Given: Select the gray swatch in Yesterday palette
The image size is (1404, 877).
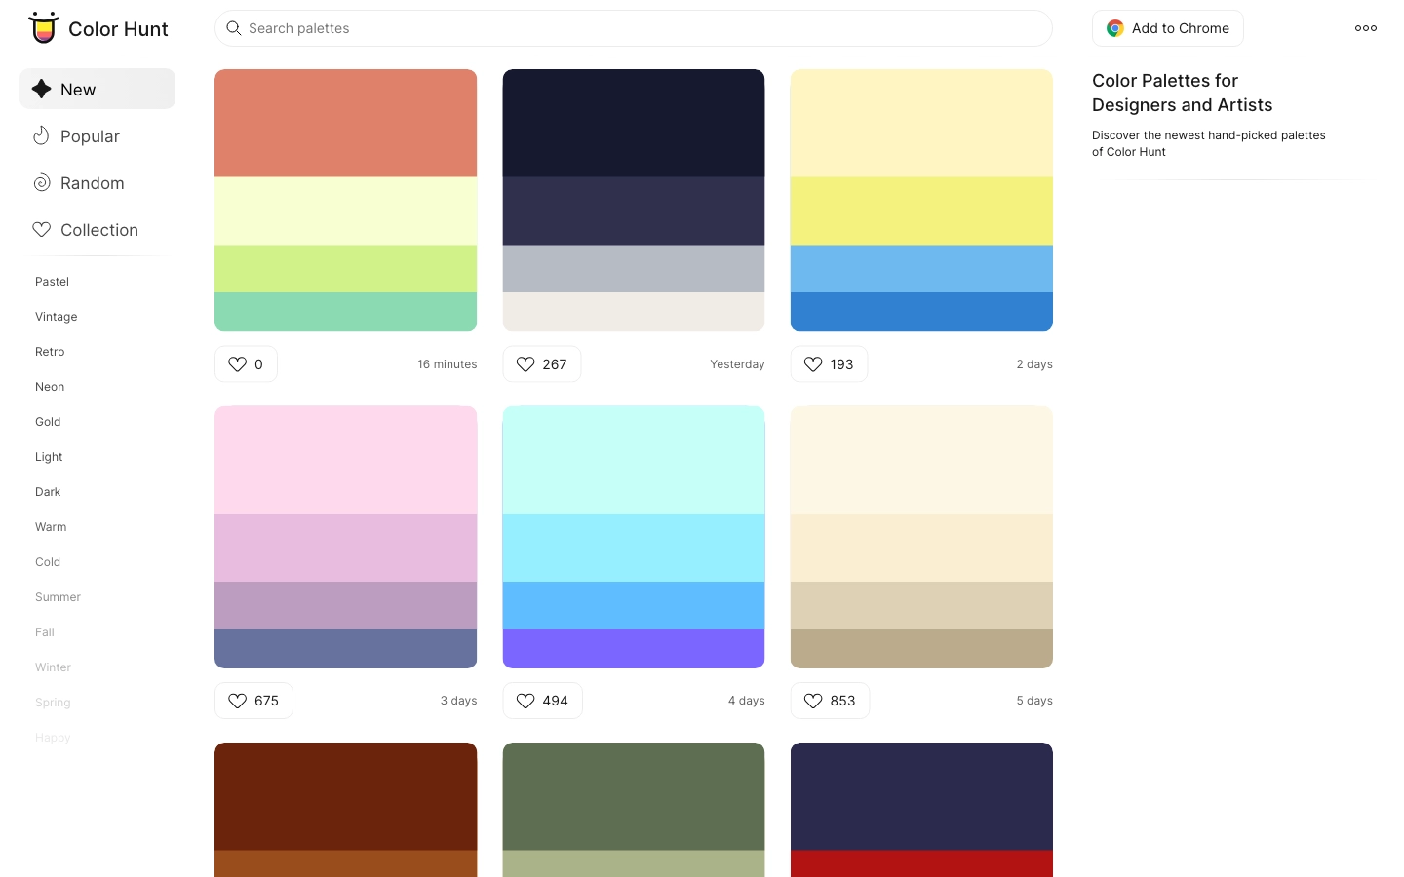Looking at the screenshot, I should click(634, 269).
